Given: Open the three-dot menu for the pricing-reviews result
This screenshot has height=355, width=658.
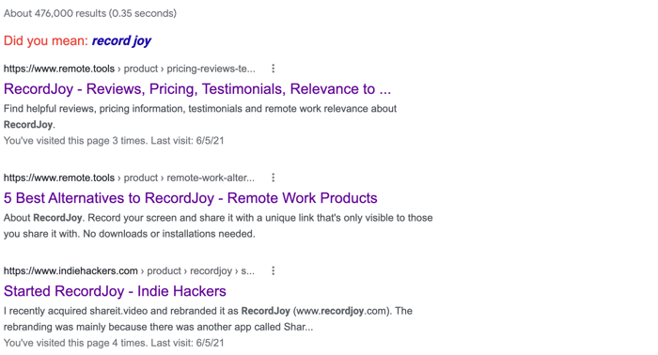Looking at the screenshot, I should pos(274,69).
